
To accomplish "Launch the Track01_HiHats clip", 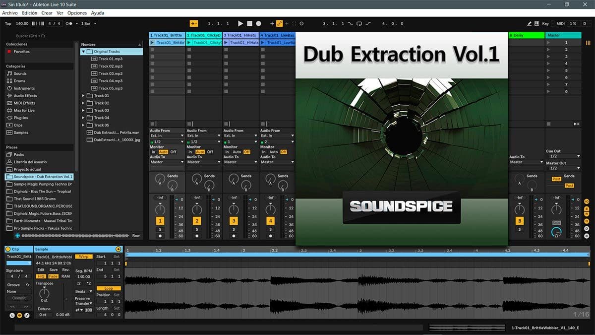I will [x=226, y=43].
